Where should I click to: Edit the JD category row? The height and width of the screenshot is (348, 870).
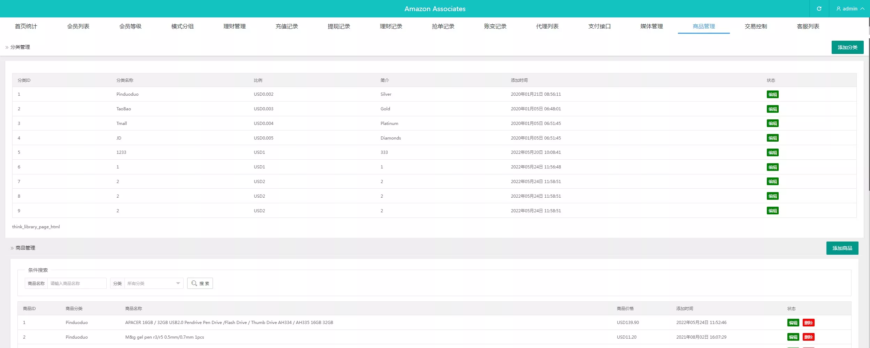(x=772, y=138)
